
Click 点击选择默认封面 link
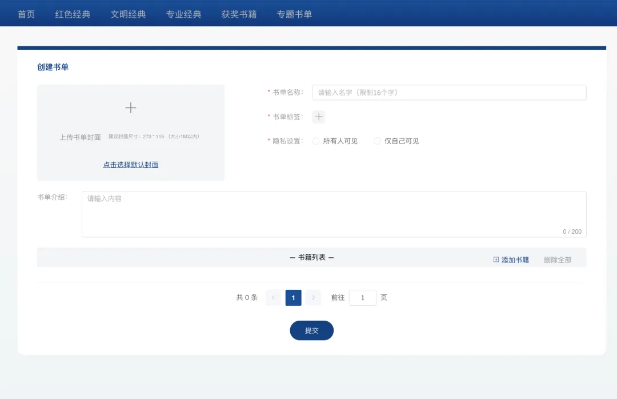pyautogui.click(x=131, y=165)
